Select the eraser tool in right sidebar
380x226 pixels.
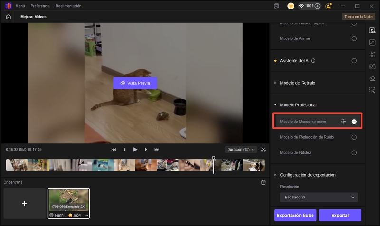pyautogui.click(x=372, y=78)
